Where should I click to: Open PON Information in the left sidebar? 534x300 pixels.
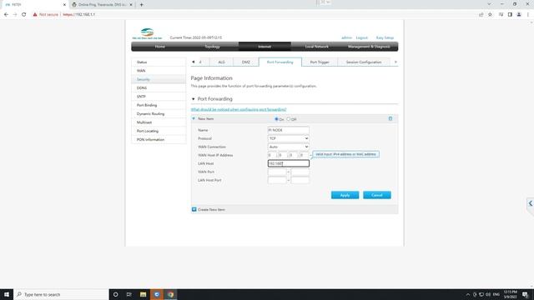click(x=159, y=140)
